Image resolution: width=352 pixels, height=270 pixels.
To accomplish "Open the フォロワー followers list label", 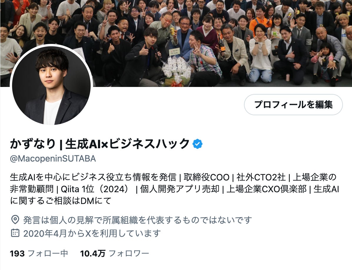I will pos(129,253).
